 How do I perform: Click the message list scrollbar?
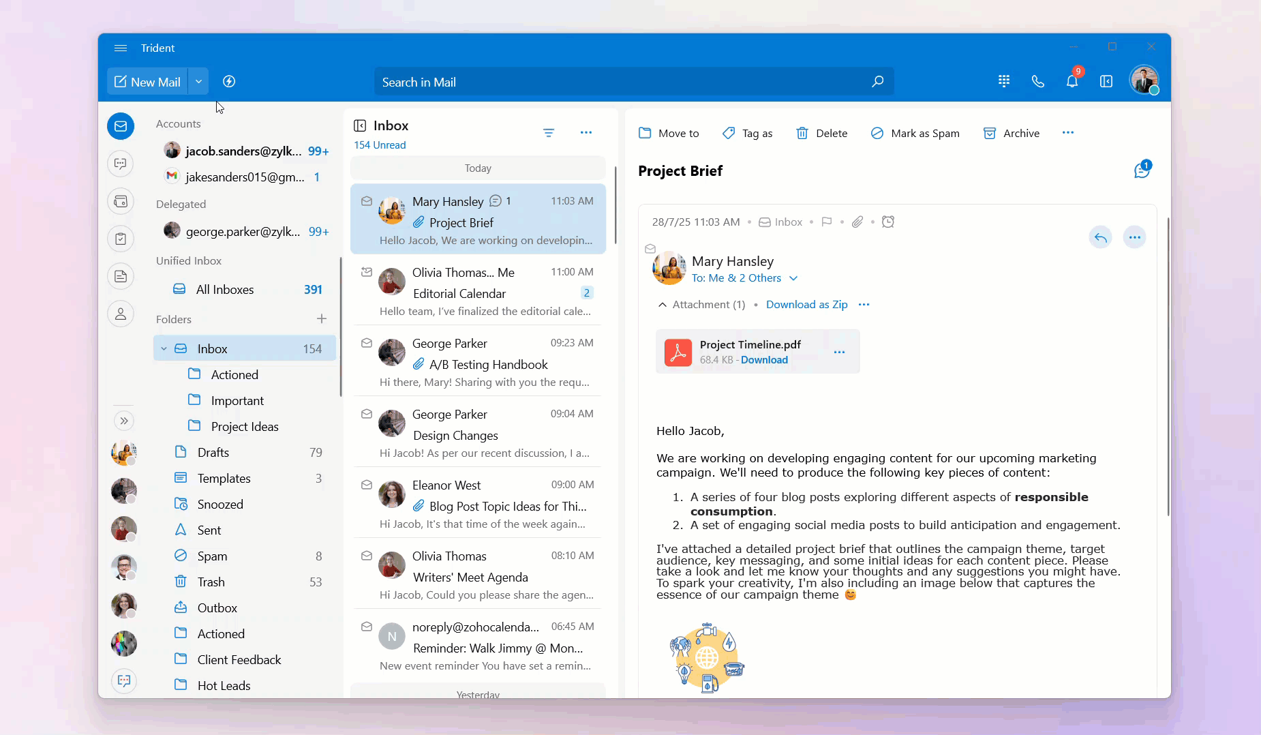(615, 205)
